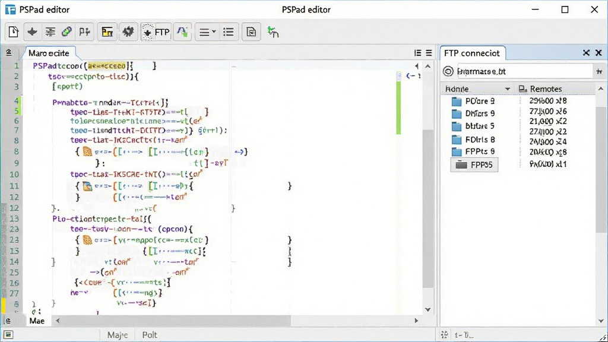
Task: Click FTP panel scrollbar down arrow
Action: click(x=601, y=321)
